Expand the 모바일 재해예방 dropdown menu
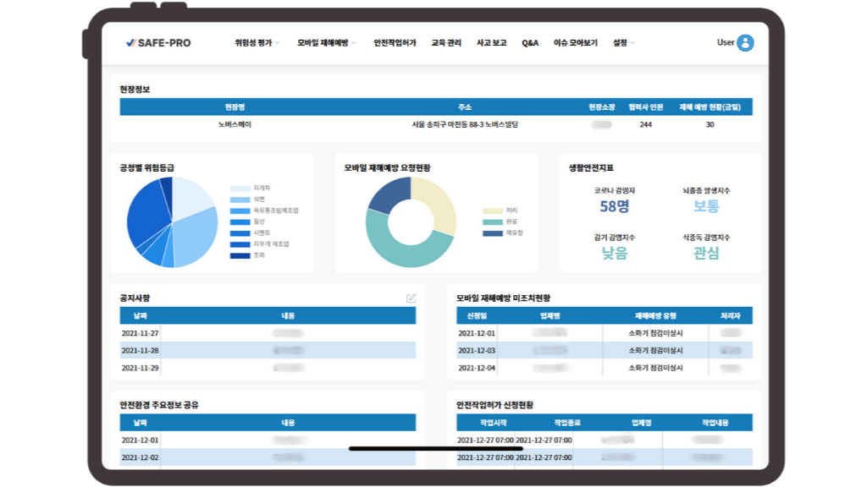 (x=327, y=43)
